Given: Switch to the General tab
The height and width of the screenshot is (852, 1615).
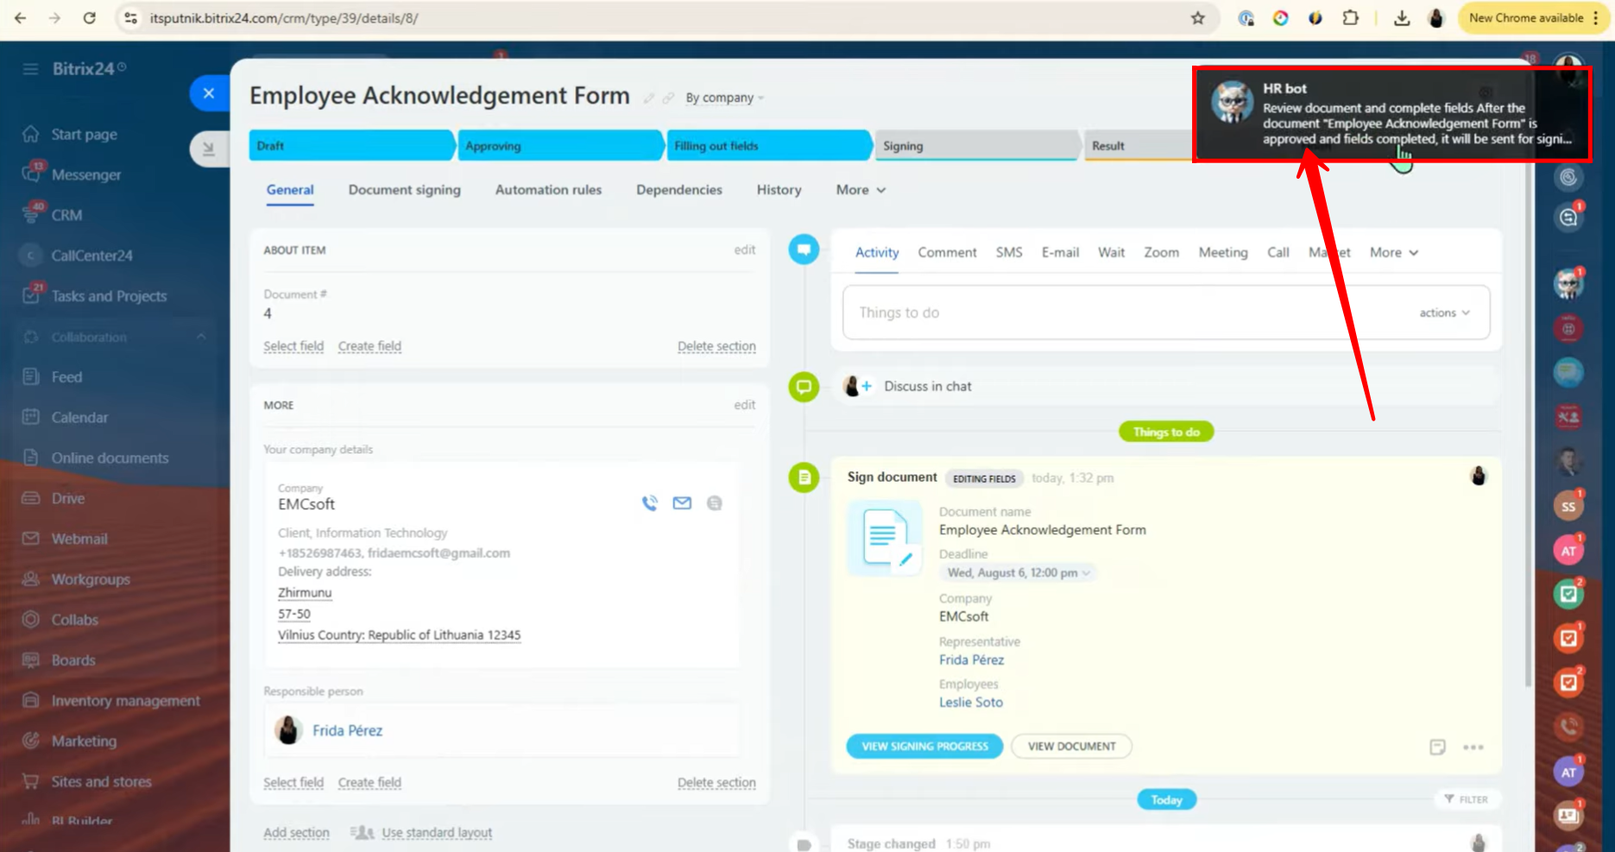Looking at the screenshot, I should (x=290, y=190).
